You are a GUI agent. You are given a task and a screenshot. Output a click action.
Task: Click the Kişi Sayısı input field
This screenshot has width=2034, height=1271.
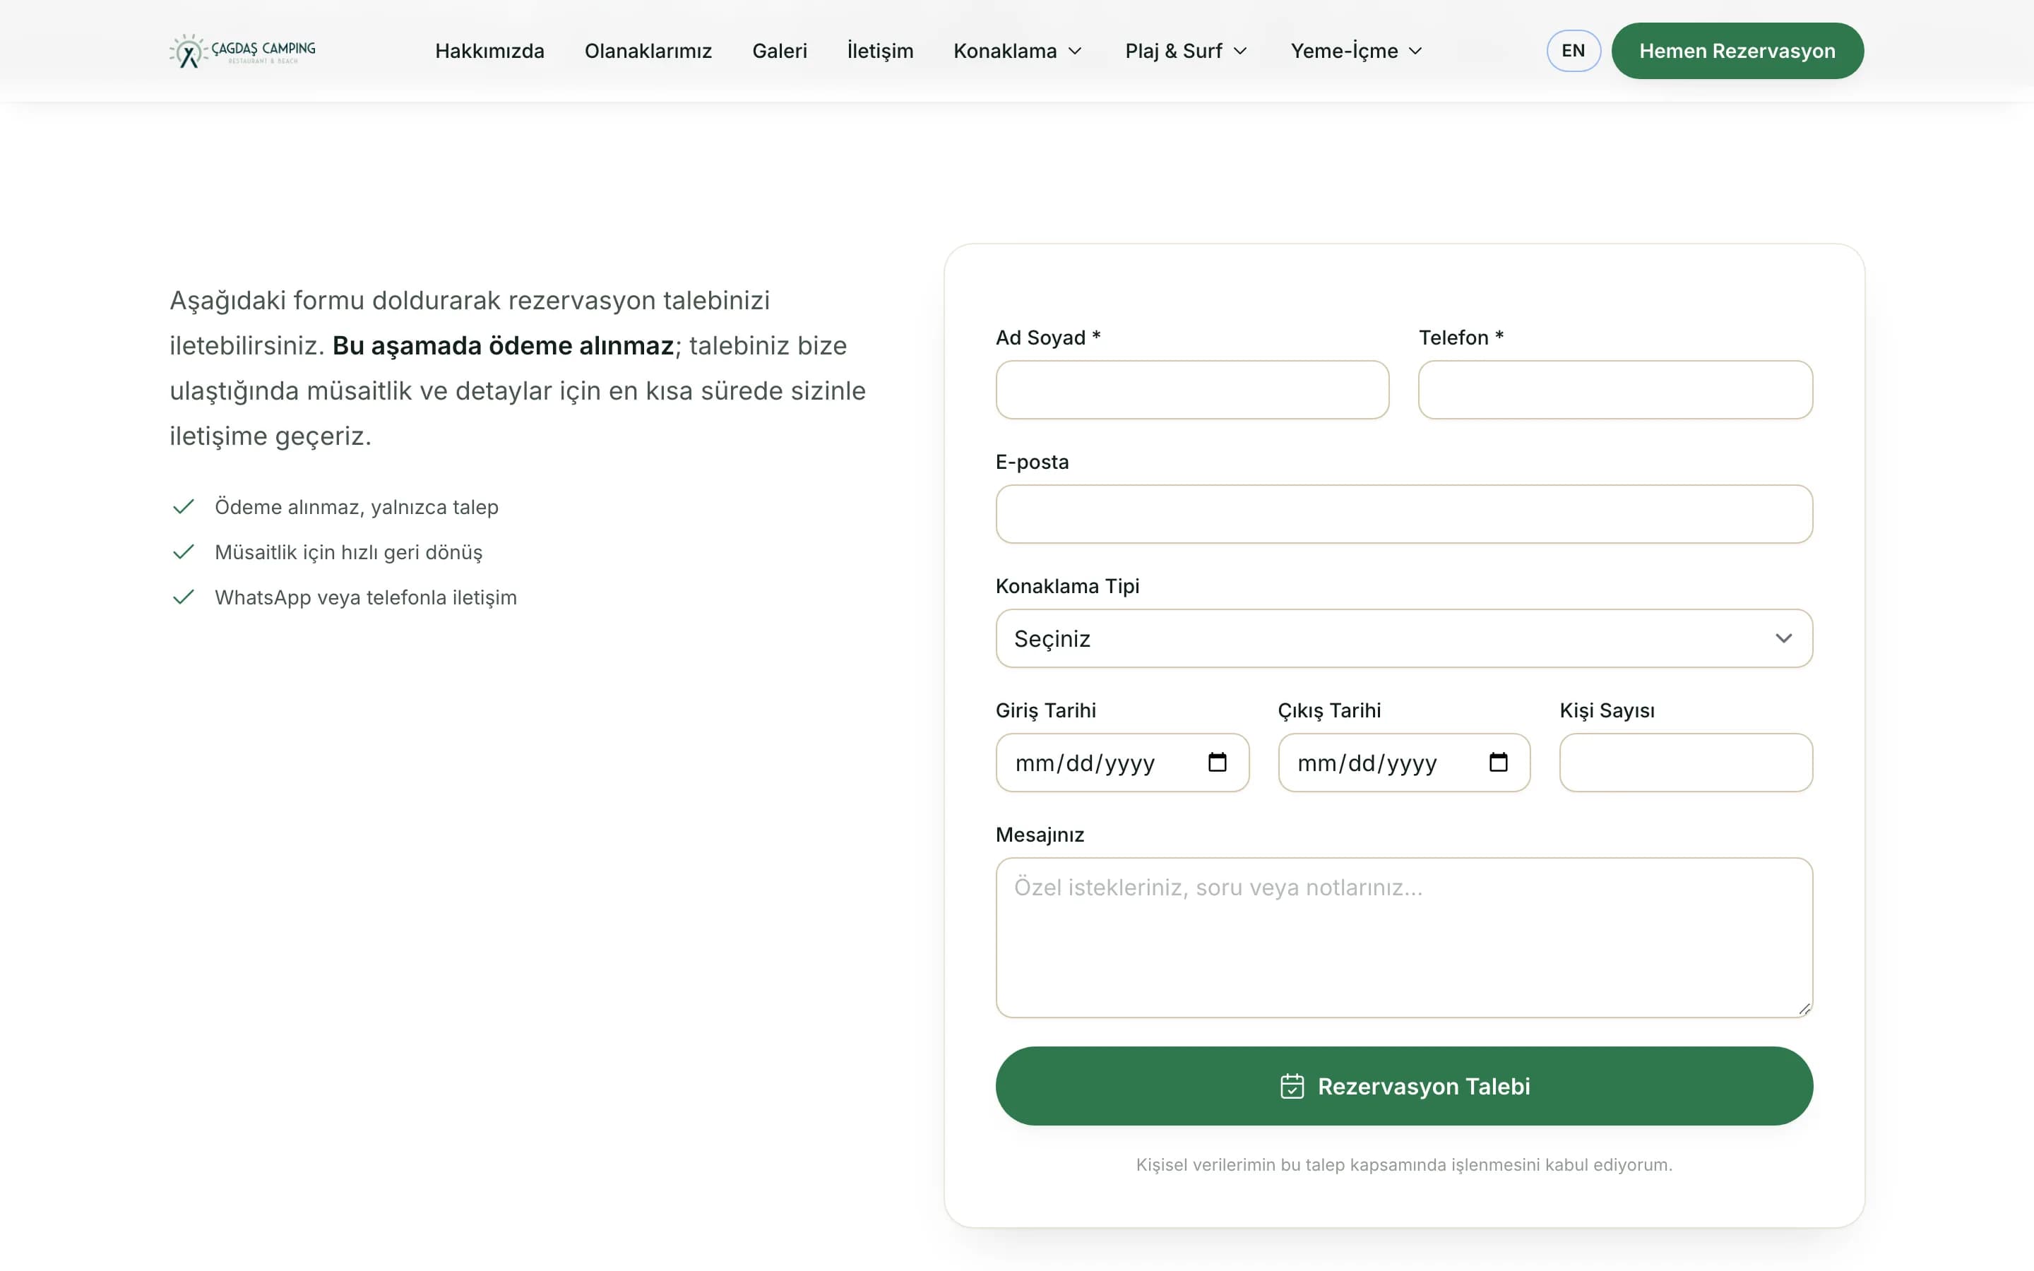(1686, 763)
